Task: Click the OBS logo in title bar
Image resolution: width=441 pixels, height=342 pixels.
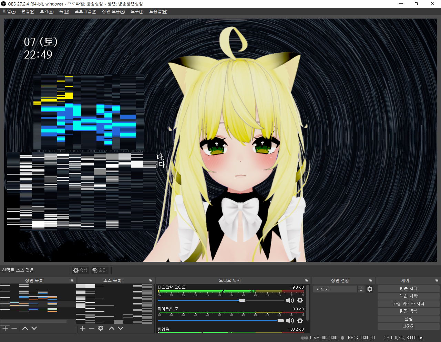Action: [x=3, y=4]
